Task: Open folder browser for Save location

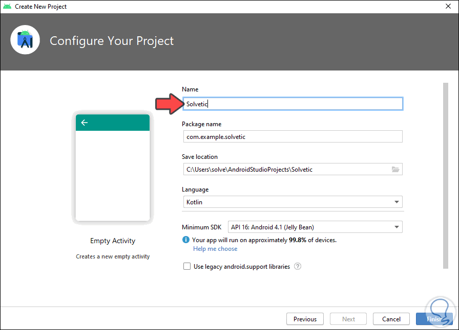Action: [x=395, y=170]
